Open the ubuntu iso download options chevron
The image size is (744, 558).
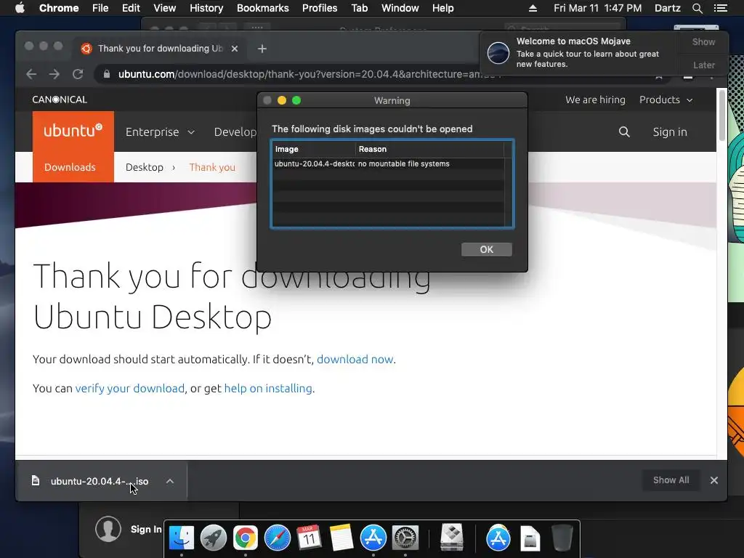[170, 481]
